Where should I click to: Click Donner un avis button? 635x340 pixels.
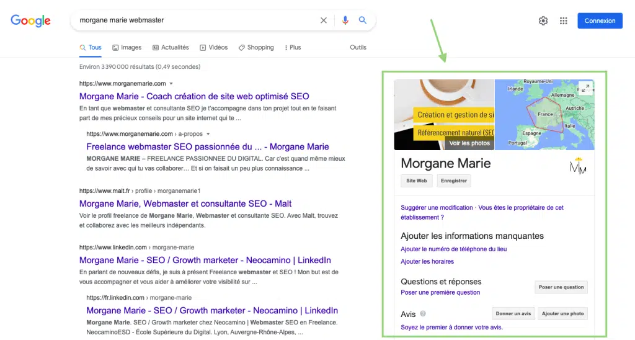[513, 314]
